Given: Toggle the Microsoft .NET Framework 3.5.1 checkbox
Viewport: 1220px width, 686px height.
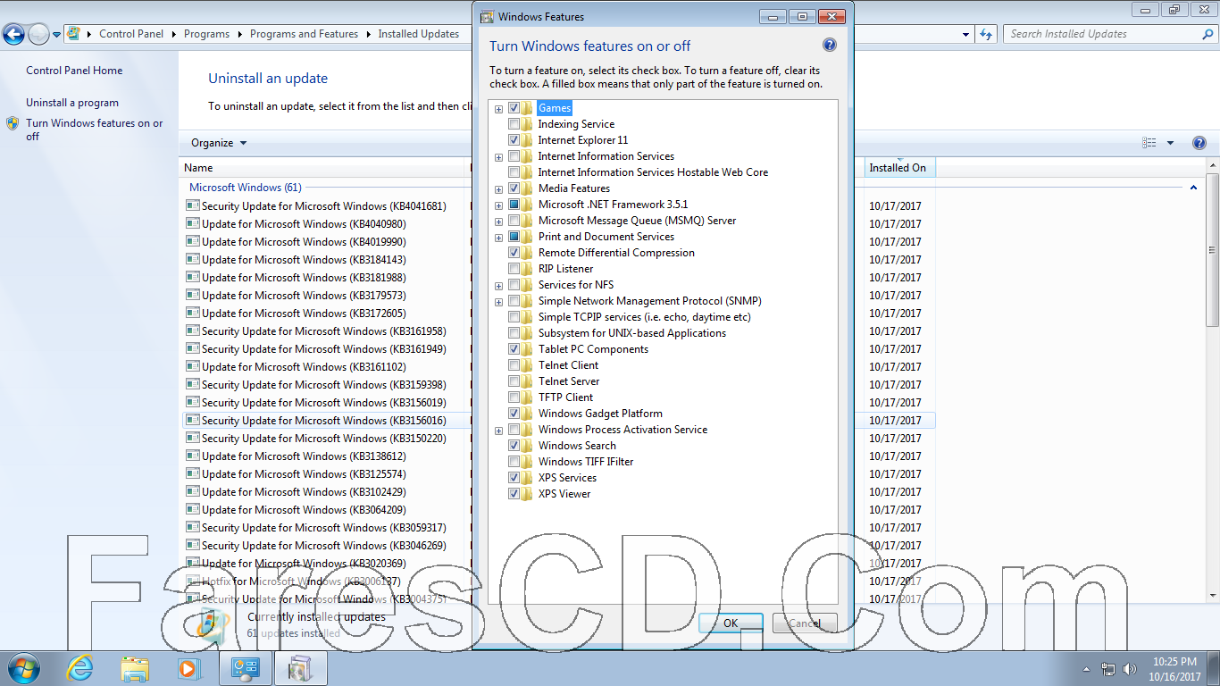Looking at the screenshot, I should [514, 205].
